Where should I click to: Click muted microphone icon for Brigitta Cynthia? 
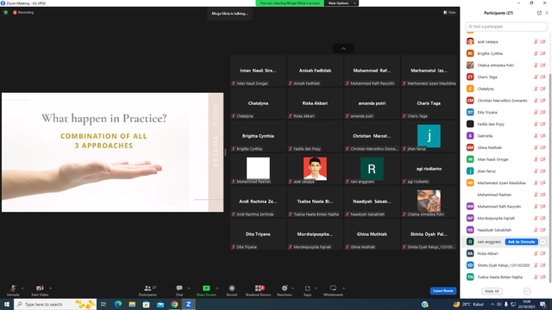(x=536, y=53)
